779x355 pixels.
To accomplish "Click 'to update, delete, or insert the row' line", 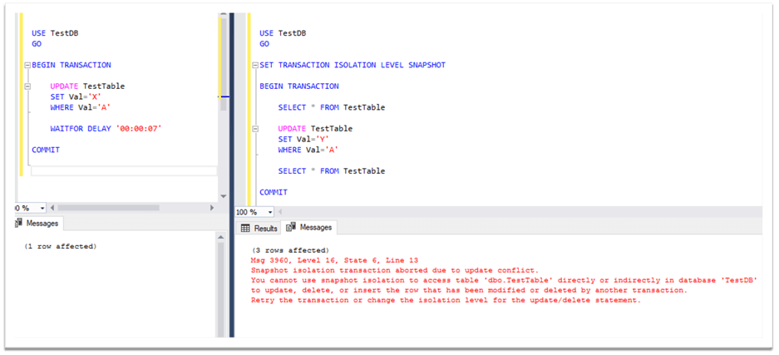I will (x=469, y=290).
